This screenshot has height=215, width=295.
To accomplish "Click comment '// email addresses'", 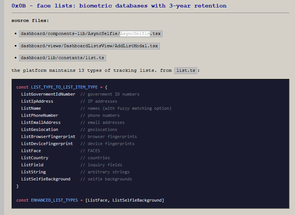I will click(x=103, y=122).
